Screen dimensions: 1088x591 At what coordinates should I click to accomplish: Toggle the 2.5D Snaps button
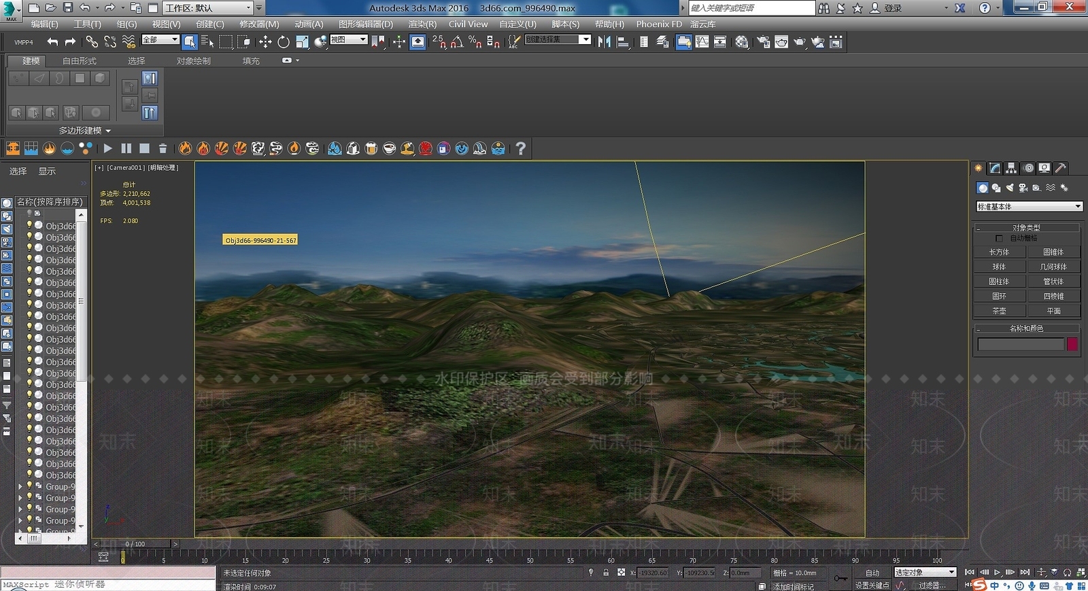(x=439, y=42)
